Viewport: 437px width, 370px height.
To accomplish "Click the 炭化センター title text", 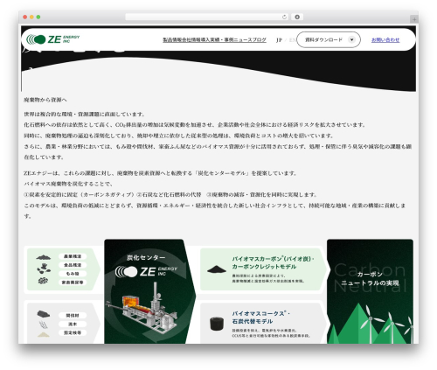I will [146, 257].
